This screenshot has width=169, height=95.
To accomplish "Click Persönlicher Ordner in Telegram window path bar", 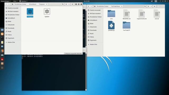I will (x=21, y=4).
